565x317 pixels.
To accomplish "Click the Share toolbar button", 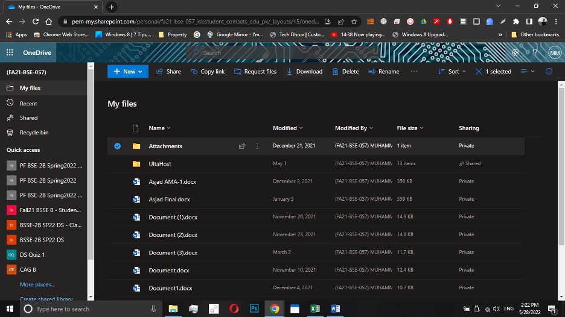I will pos(168,71).
